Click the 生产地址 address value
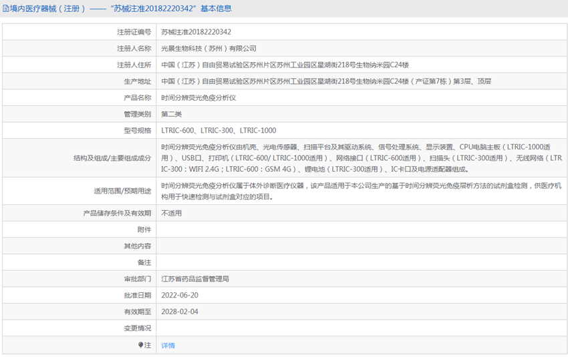This screenshot has height=357, width=568. pyautogui.click(x=326, y=81)
